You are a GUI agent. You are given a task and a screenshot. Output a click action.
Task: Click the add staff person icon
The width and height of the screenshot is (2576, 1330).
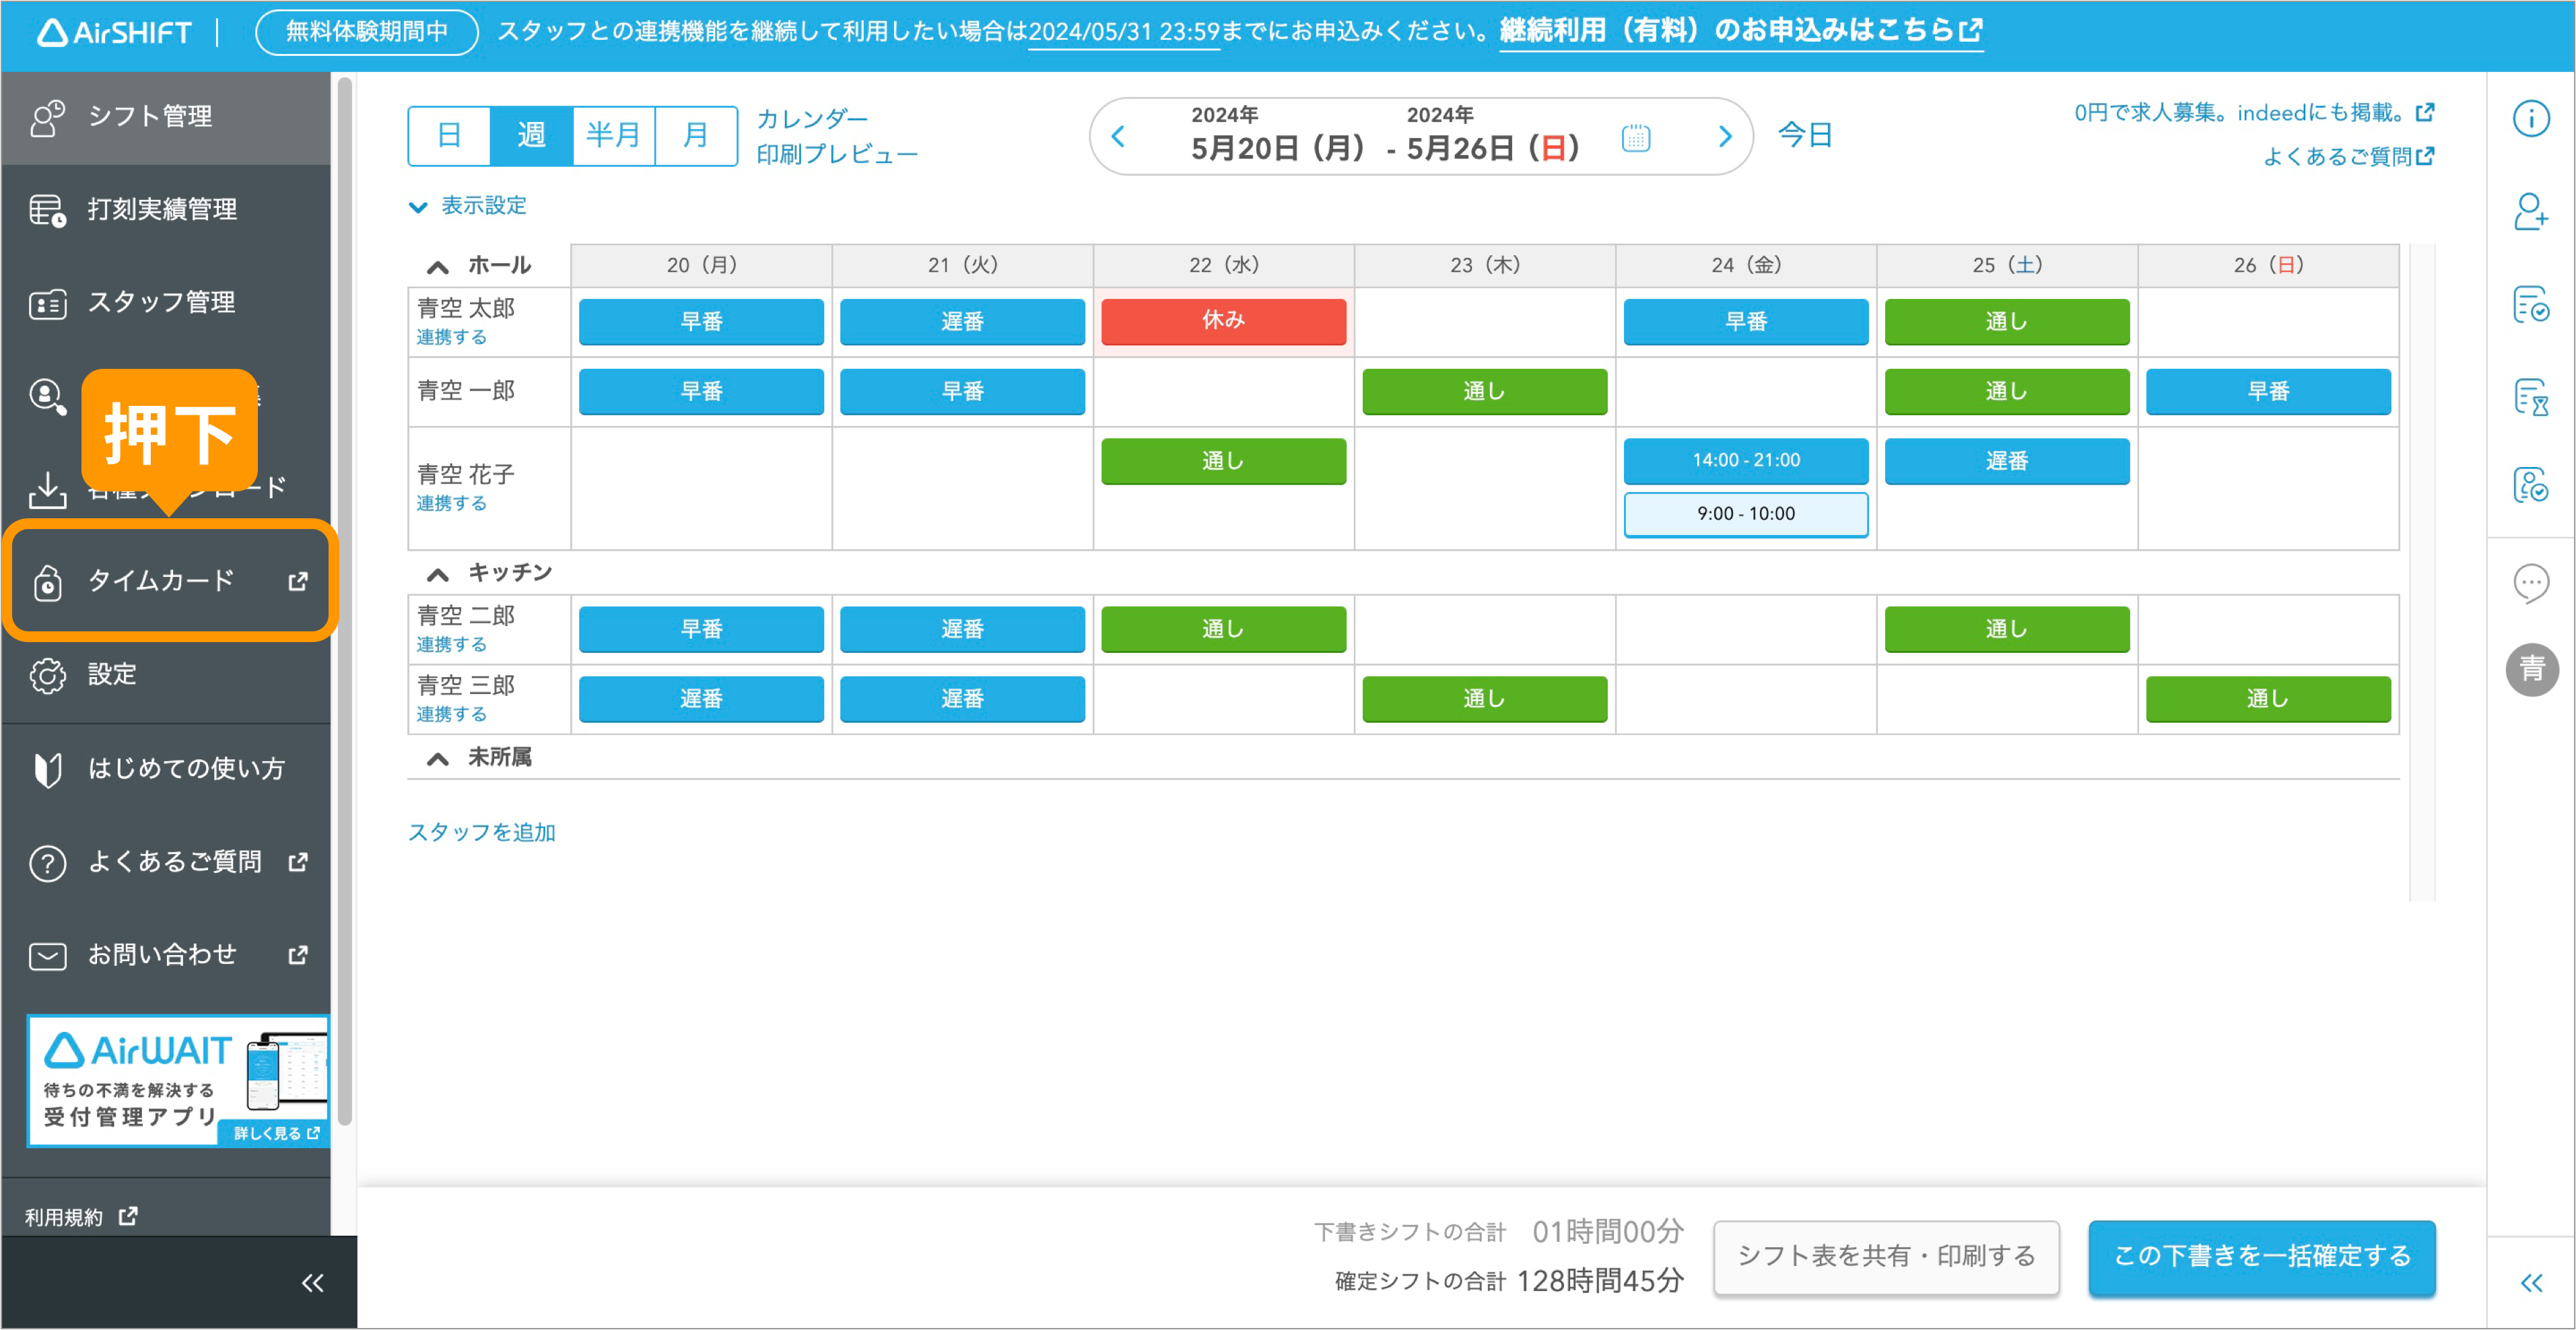2531,212
